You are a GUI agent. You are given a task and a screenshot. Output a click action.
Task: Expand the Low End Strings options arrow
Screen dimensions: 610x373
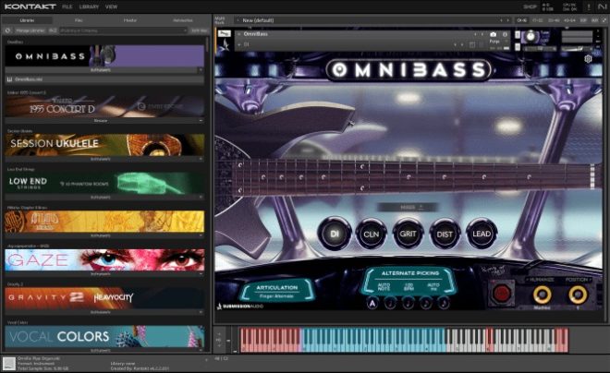(201, 198)
